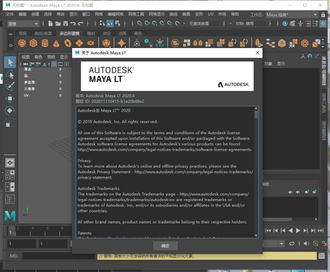Create a polygon sphere from the shelf
The height and width of the screenshot is (272, 330).
point(22,43)
